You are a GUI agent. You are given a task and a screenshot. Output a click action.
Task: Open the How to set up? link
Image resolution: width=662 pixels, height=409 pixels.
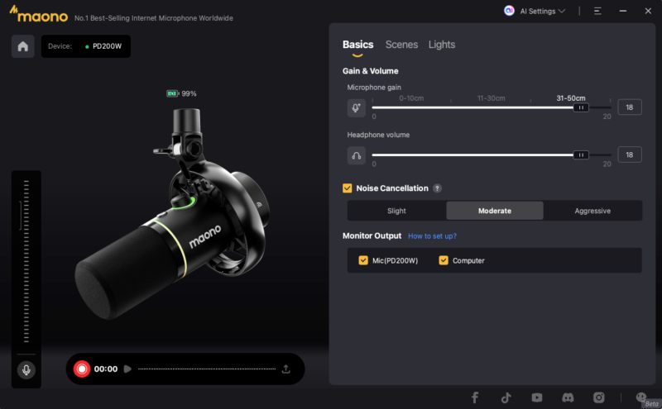[432, 236]
